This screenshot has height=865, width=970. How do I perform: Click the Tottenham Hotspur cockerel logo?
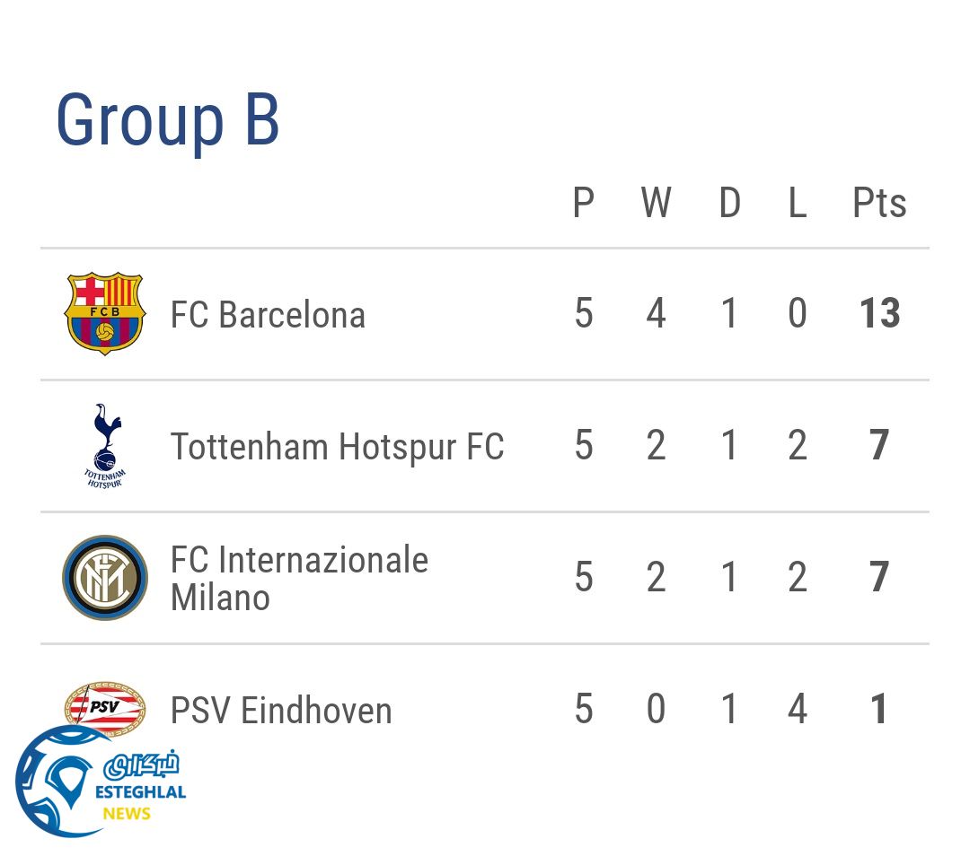pos(105,445)
